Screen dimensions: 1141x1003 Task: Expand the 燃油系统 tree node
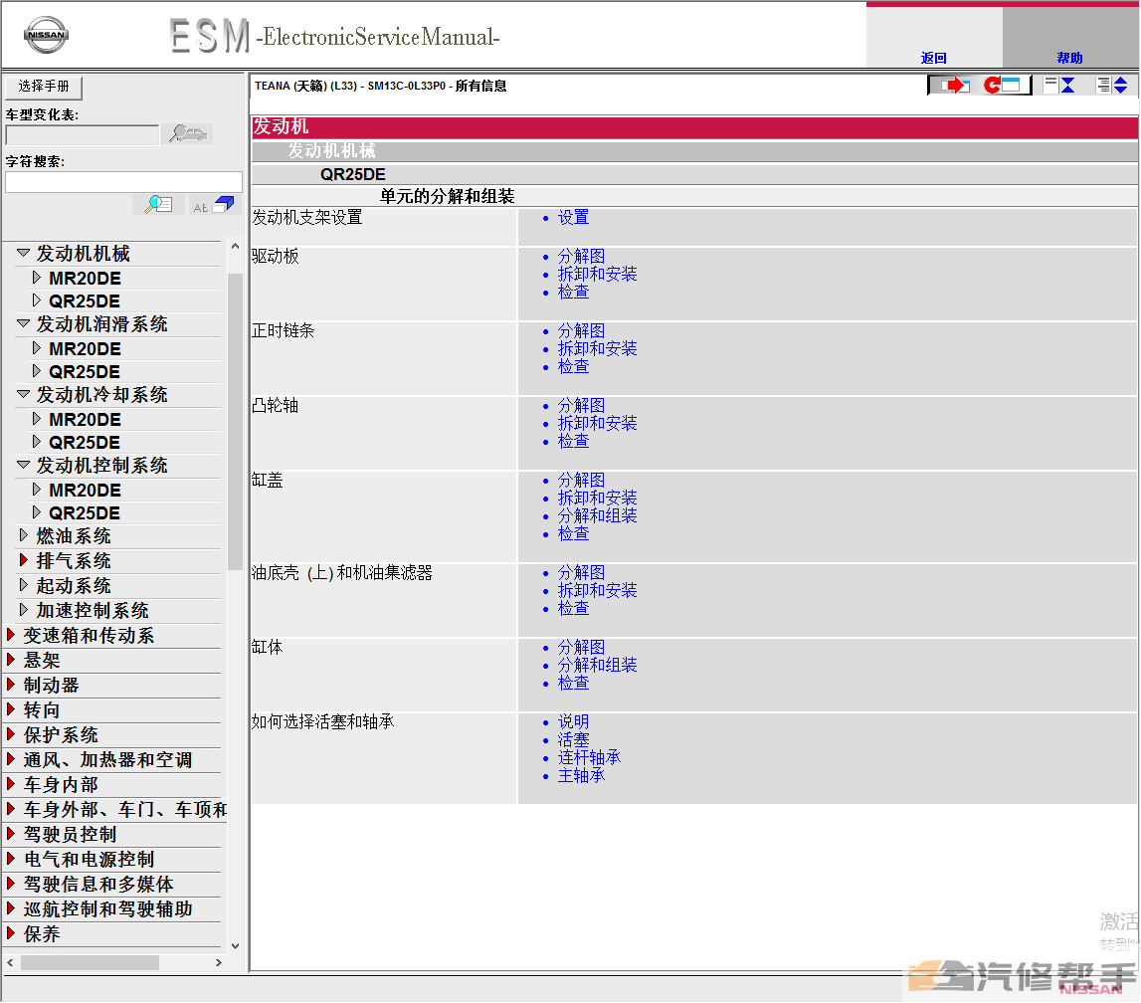[x=23, y=535]
